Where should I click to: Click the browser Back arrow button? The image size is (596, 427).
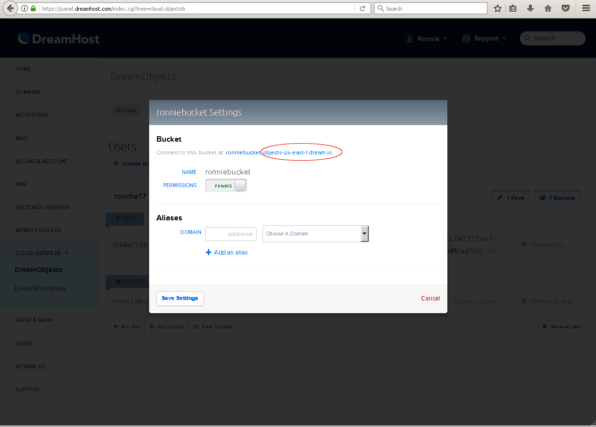coord(10,8)
